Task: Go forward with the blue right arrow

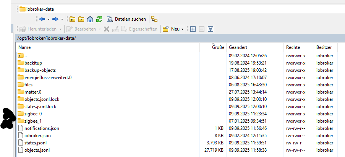Action: point(55,19)
